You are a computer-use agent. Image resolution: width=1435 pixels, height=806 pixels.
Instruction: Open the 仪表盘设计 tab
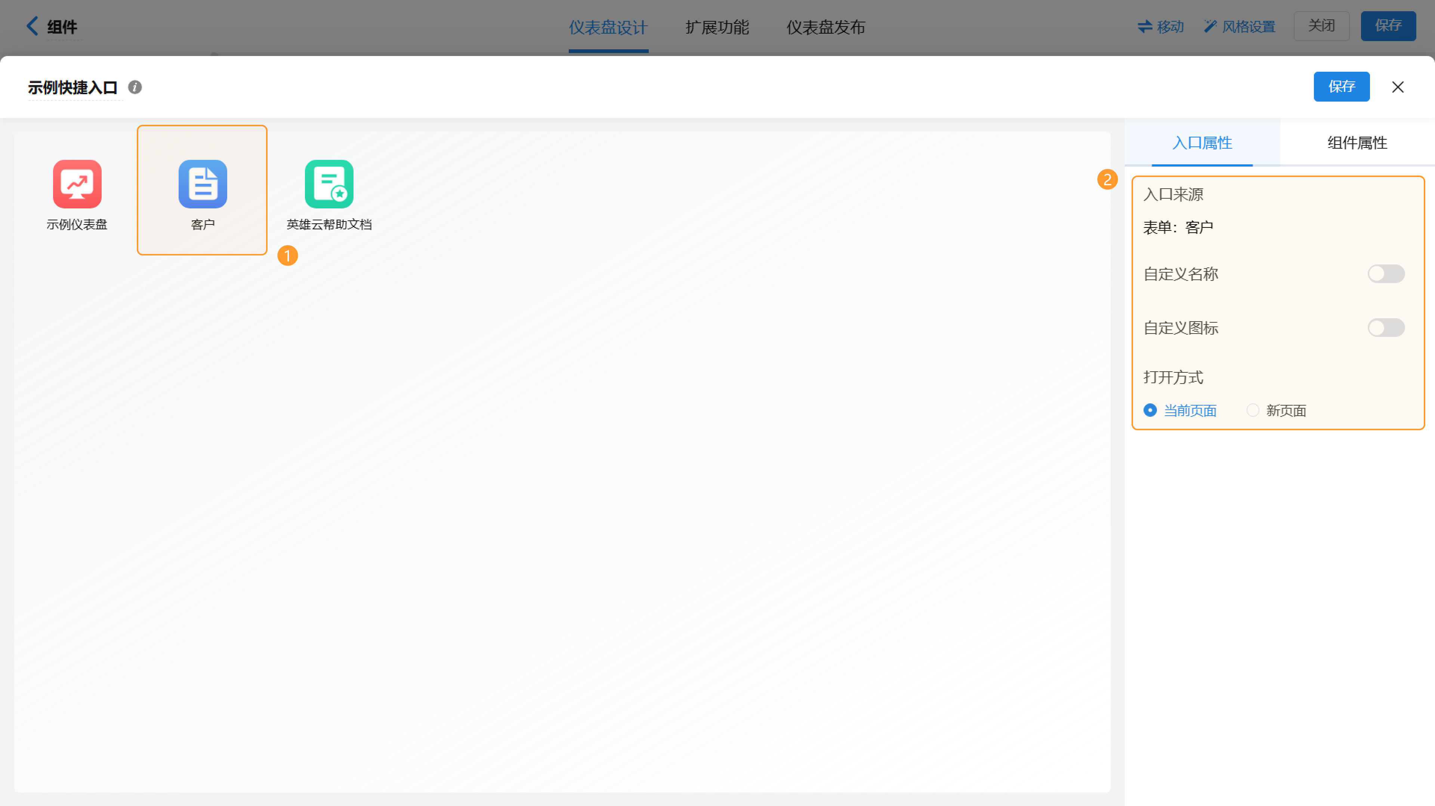click(608, 27)
